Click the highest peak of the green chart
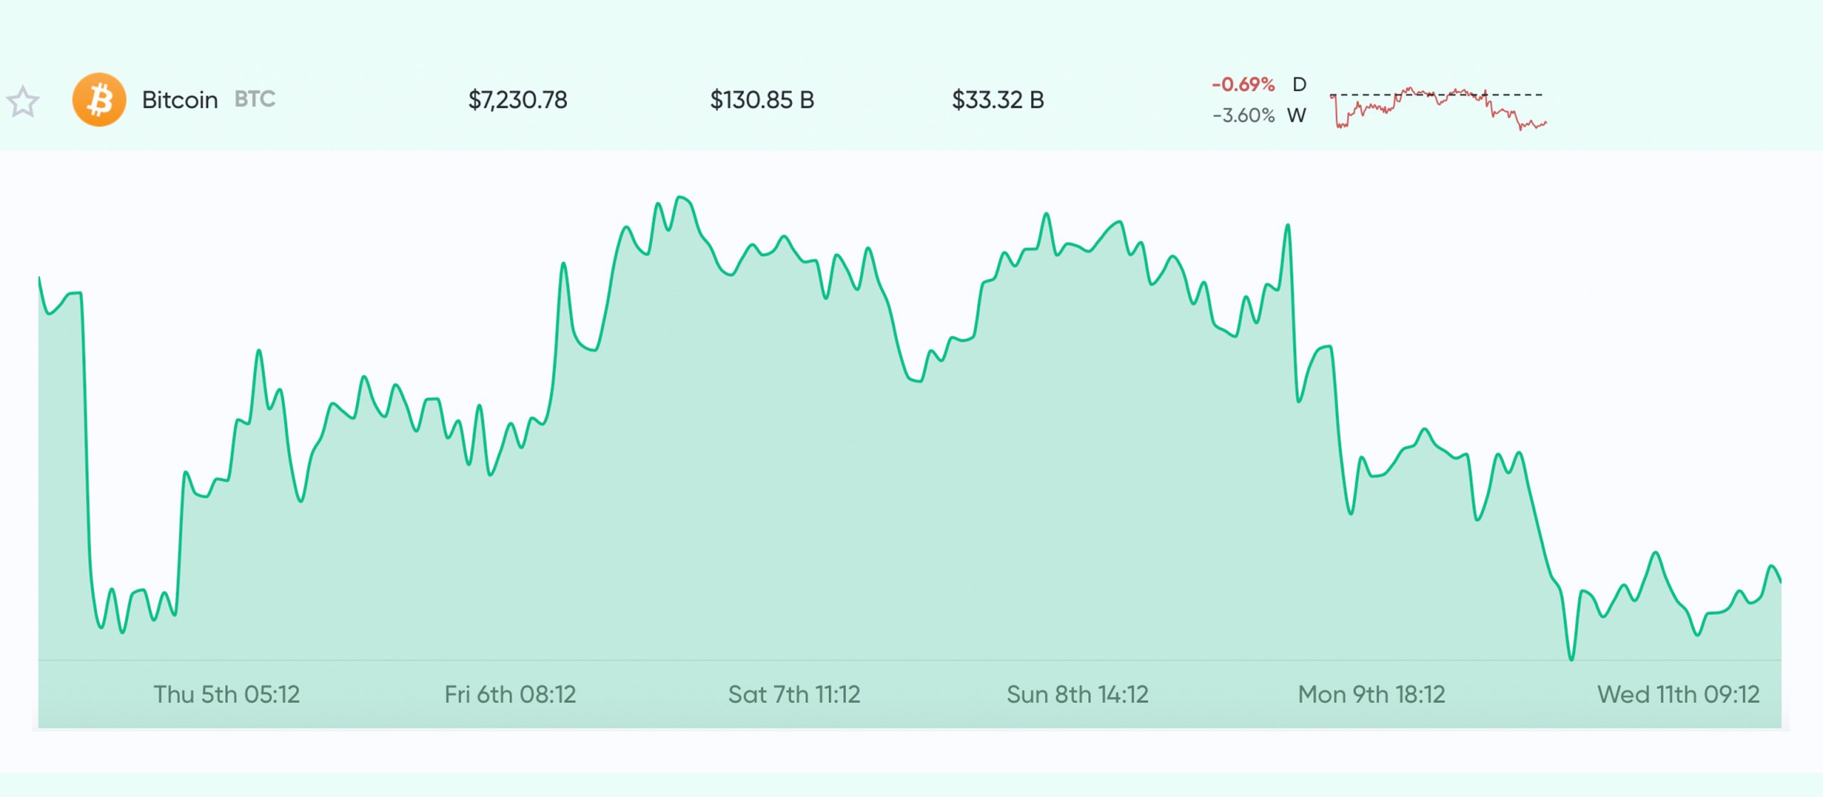1823x797 pixels. (x=681, y=197)
